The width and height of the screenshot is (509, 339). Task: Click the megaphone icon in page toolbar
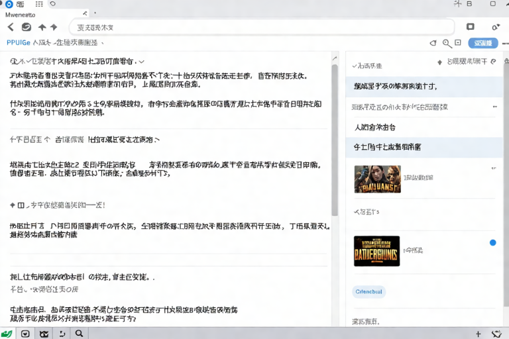click(433, 43)
